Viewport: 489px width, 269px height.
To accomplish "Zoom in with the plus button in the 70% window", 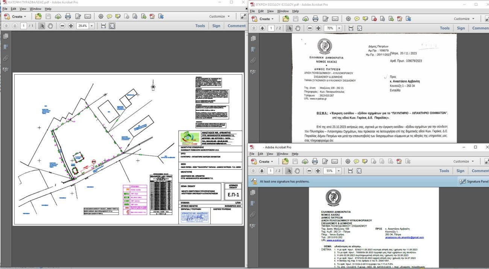I will tap(318, 29).
